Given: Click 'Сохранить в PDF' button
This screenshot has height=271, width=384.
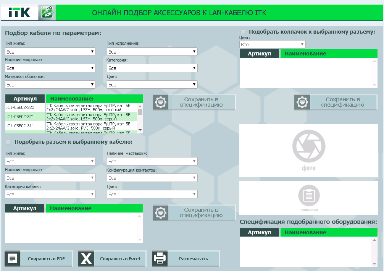Looking at the screenshot, I should point(39,259).
